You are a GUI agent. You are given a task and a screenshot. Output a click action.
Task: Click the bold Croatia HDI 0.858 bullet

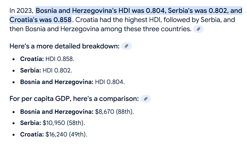[47, 59]
